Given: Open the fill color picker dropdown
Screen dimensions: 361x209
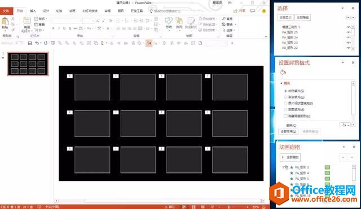Looking at the screenshot, I should point(345,125).
